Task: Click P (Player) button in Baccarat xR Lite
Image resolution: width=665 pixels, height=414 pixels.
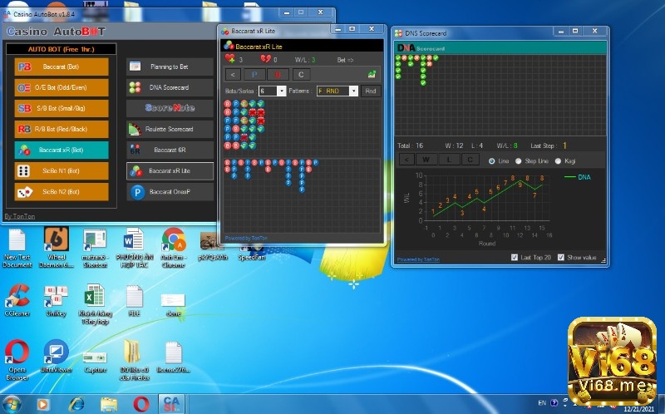Action: click(x=254, y=75)
